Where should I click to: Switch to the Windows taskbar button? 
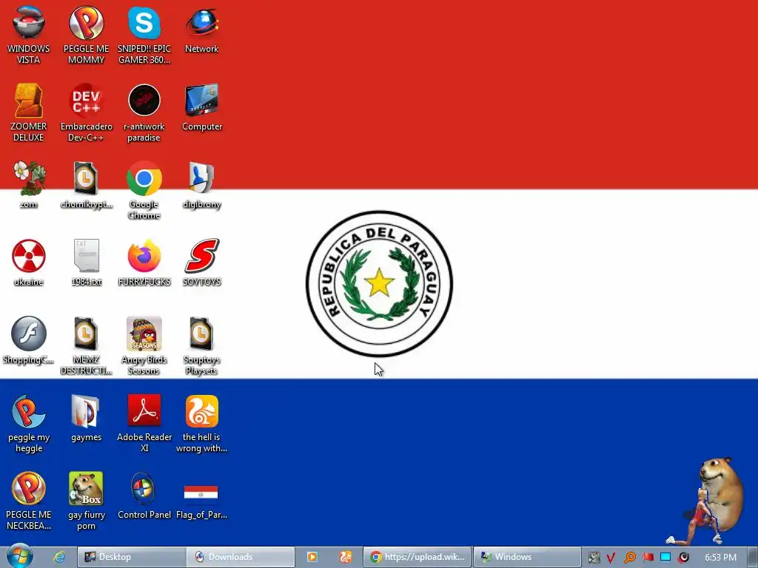[x=527, y=557]
